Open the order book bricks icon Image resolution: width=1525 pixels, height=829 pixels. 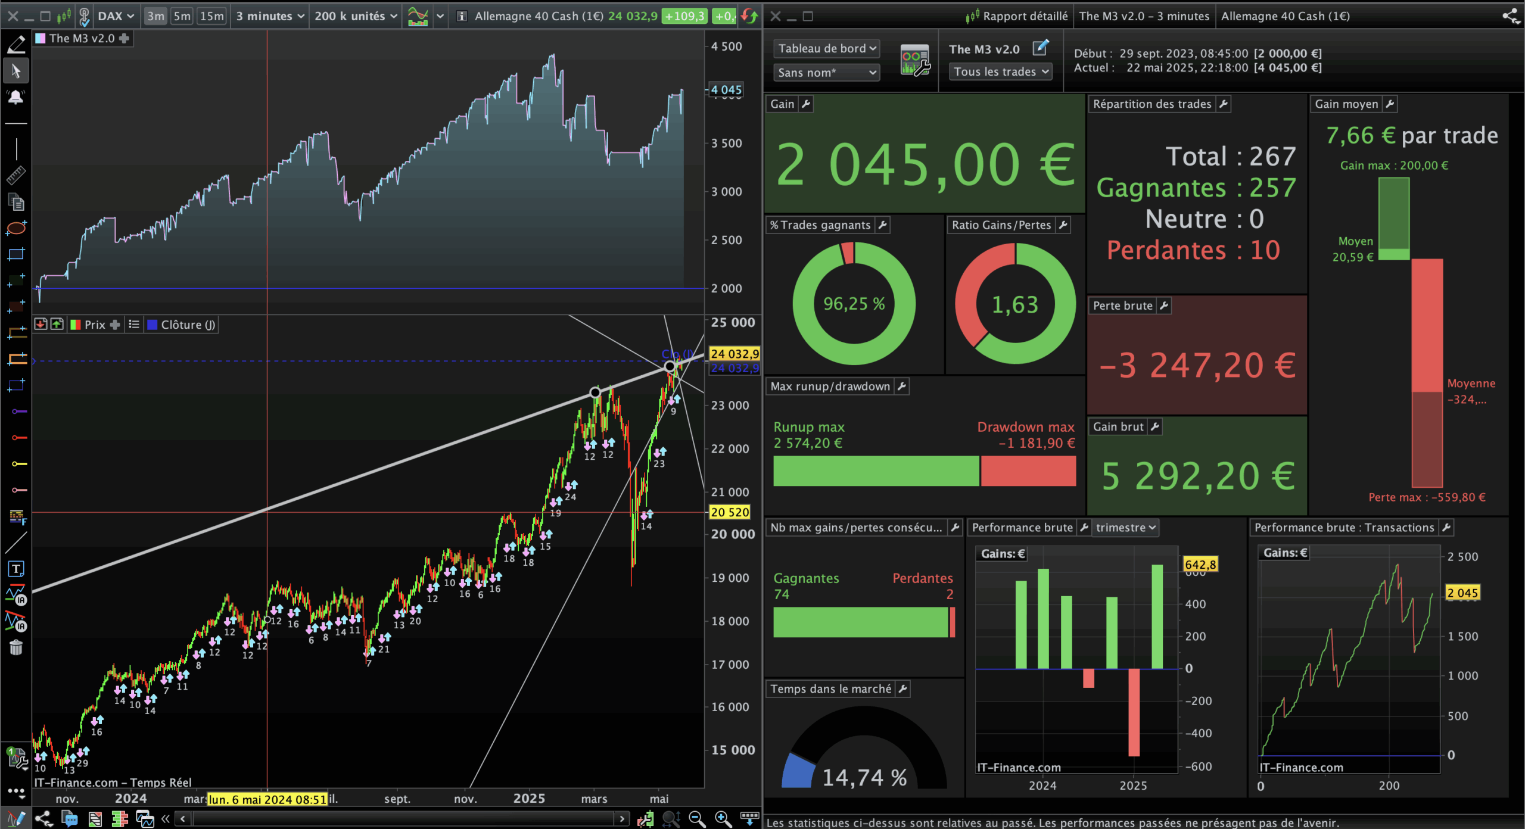tap(120, 818)
